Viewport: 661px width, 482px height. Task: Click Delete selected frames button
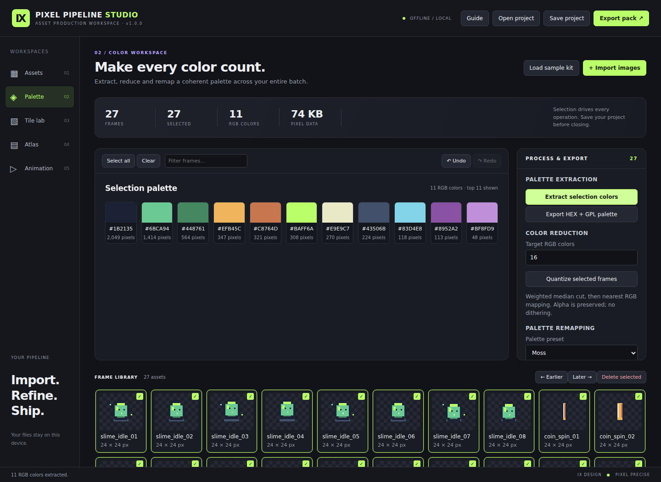622,377
